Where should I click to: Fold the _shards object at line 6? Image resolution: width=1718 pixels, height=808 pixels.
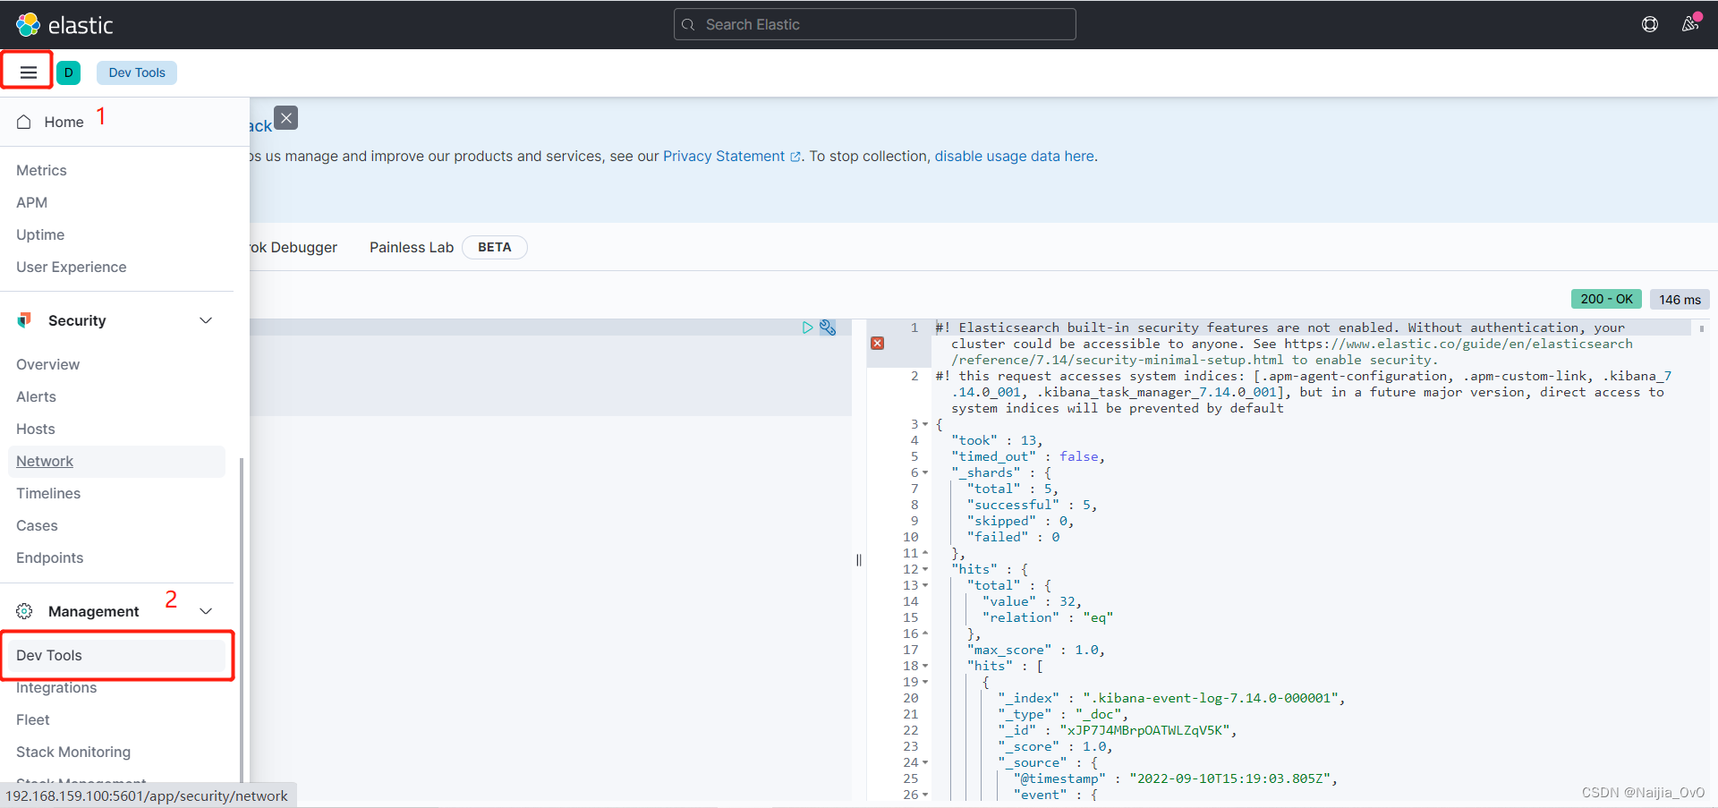925,472
